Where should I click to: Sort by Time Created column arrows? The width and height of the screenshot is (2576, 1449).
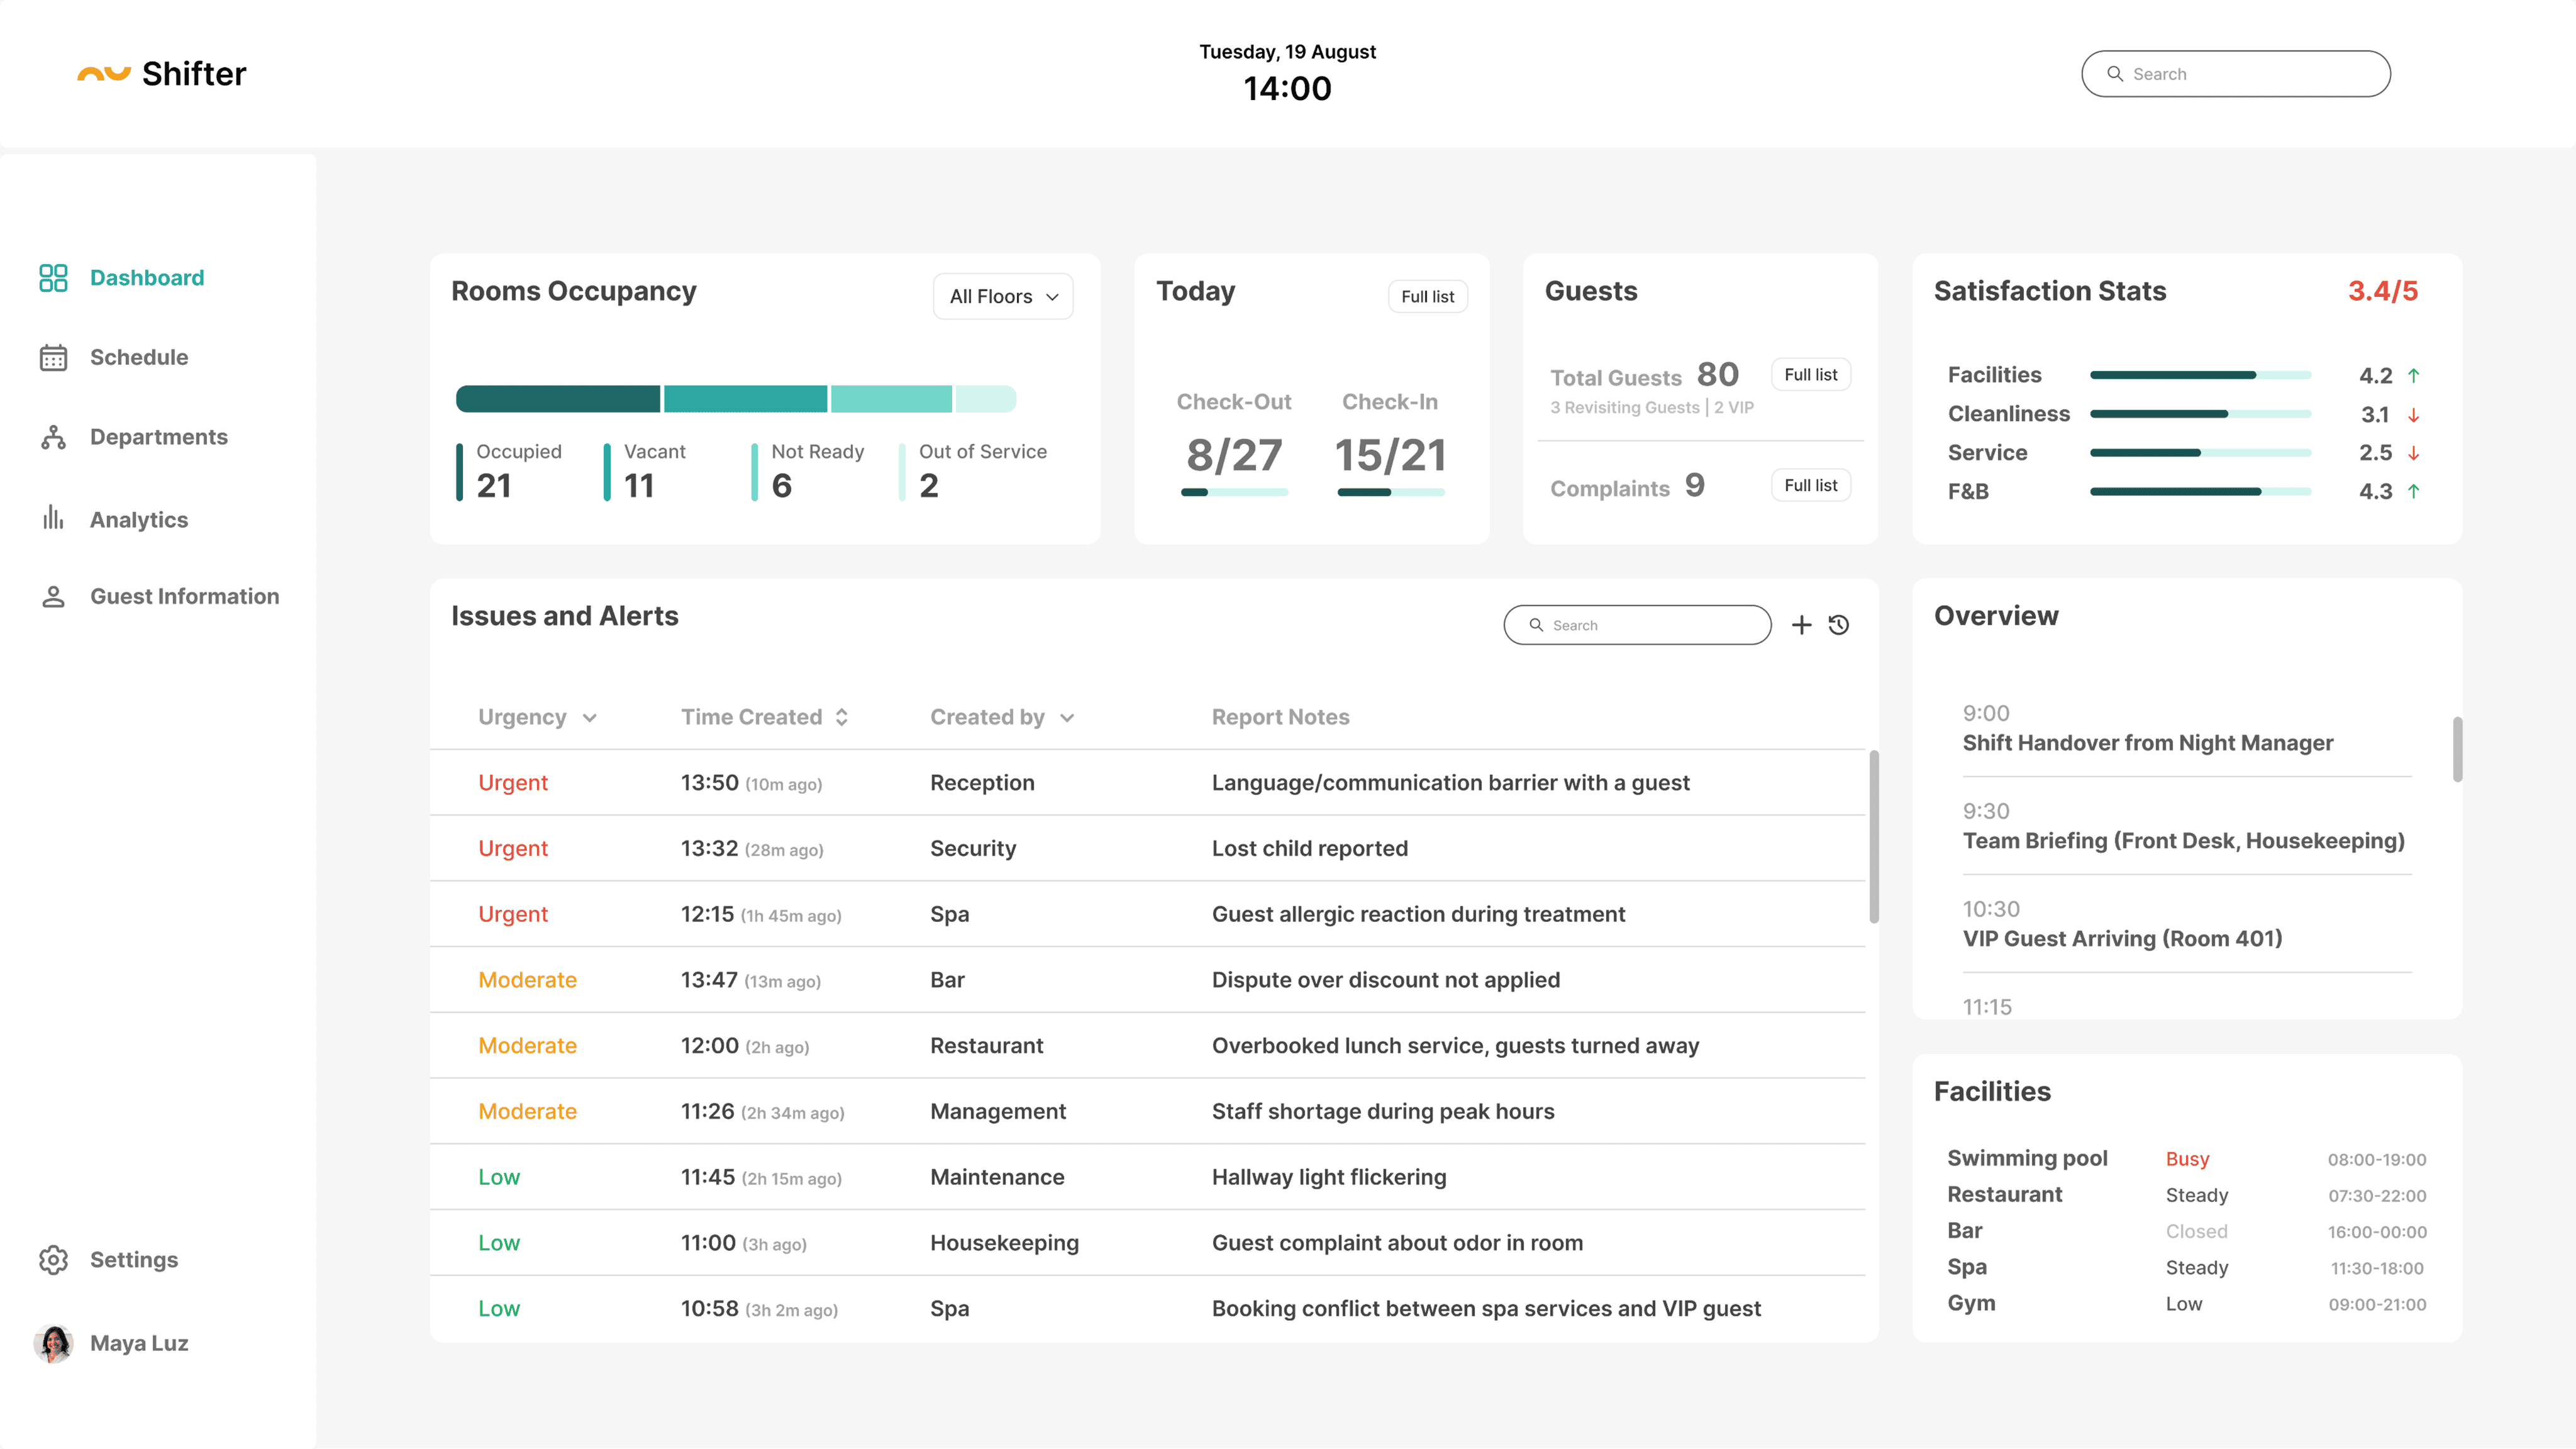coord(842,717)
